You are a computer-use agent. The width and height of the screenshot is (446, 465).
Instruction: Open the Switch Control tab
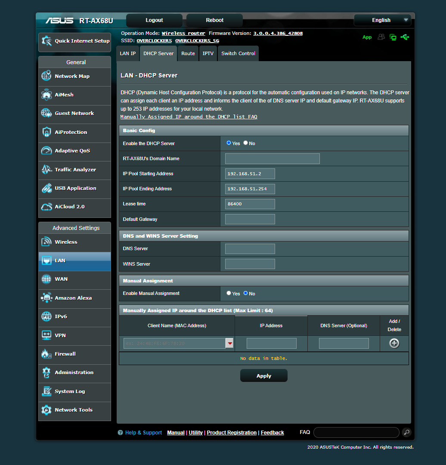coord(238,53)
